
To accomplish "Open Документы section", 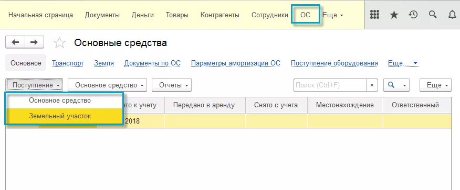I will point(102,15).
